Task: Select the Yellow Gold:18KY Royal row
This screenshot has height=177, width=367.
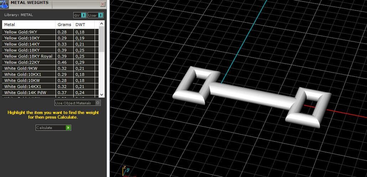Action: tap(50, 56)
